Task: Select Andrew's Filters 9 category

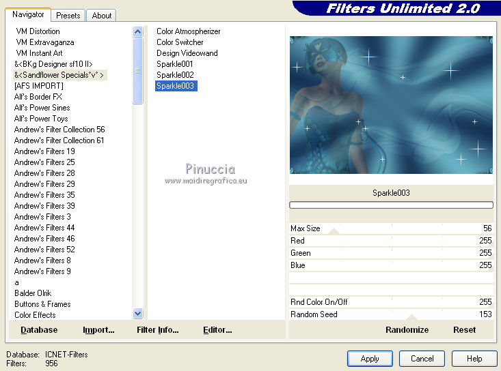Action: tap(42, 271)
